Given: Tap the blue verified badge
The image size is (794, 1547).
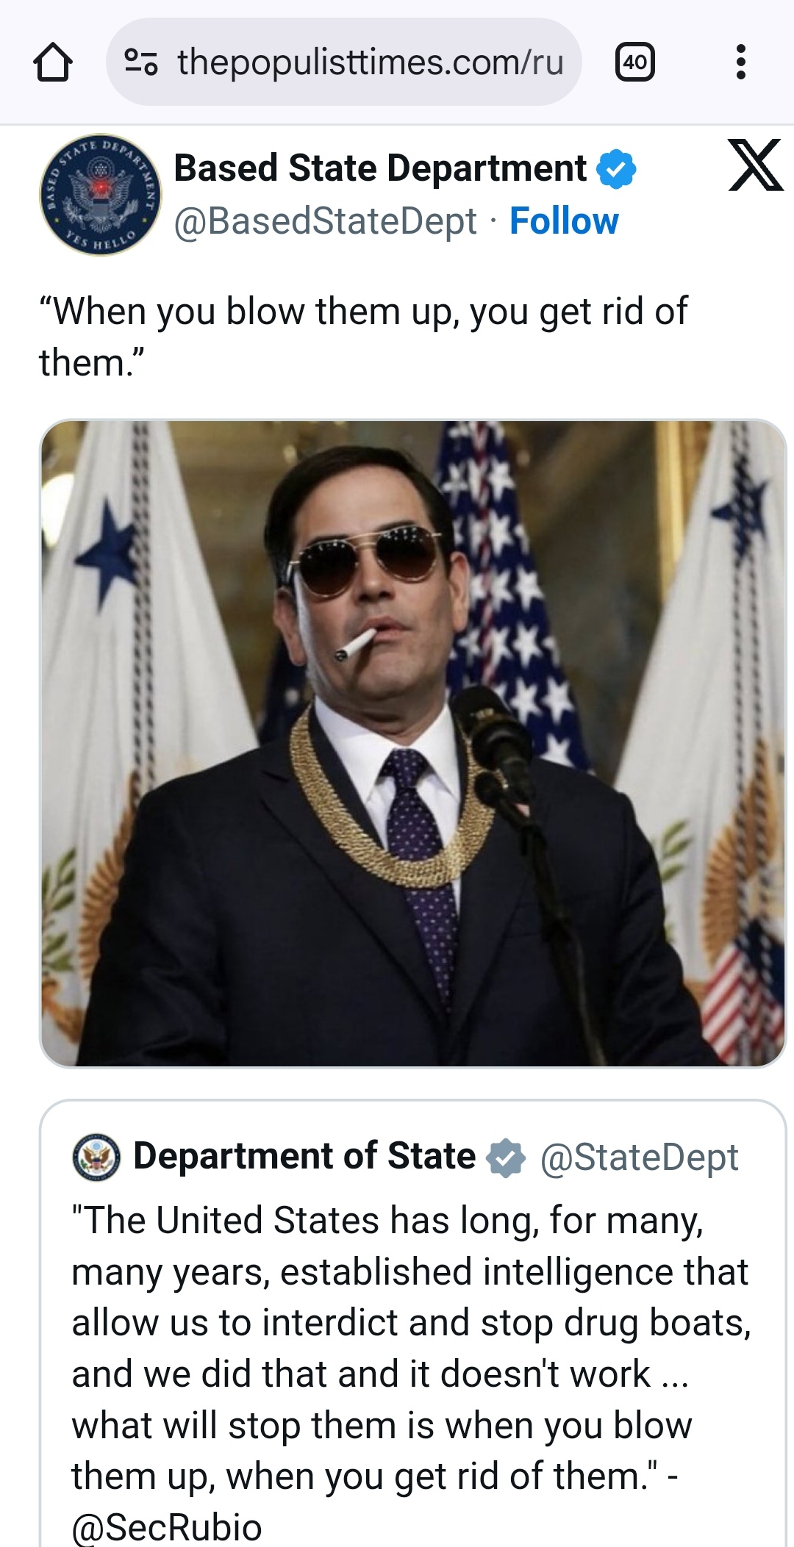Looking at the screenshot, I should 615,169.
